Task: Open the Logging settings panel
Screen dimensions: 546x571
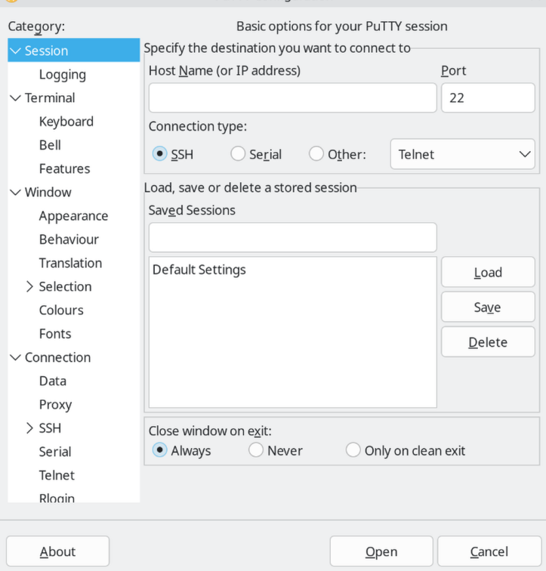Action: (x=62, y=75)
